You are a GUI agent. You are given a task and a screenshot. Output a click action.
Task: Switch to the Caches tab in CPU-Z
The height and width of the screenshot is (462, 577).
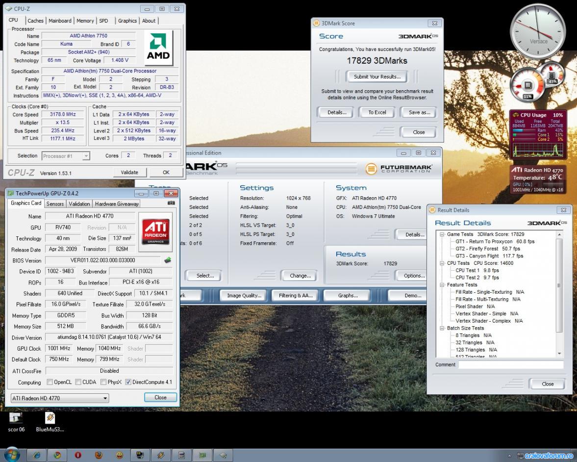point(35,21)
